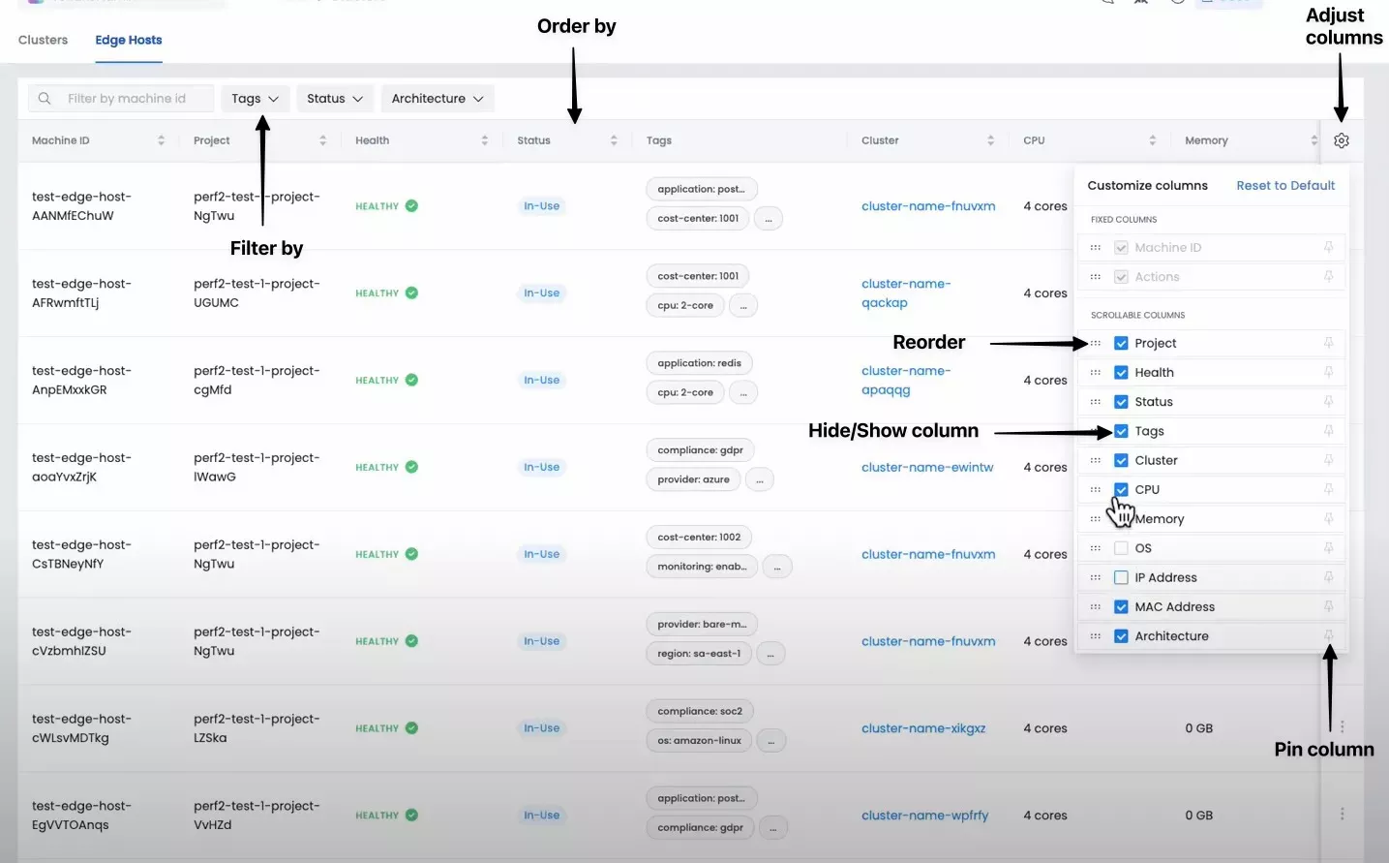Grab the reorder handle for Status
This screenshot has height=863, width=1389.
(x=1095, y=401)
